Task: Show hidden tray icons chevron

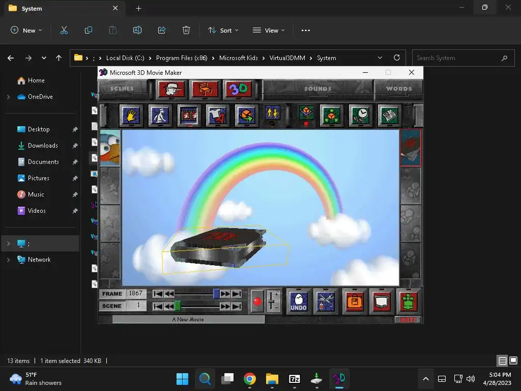Action: (x=426, y=379)
